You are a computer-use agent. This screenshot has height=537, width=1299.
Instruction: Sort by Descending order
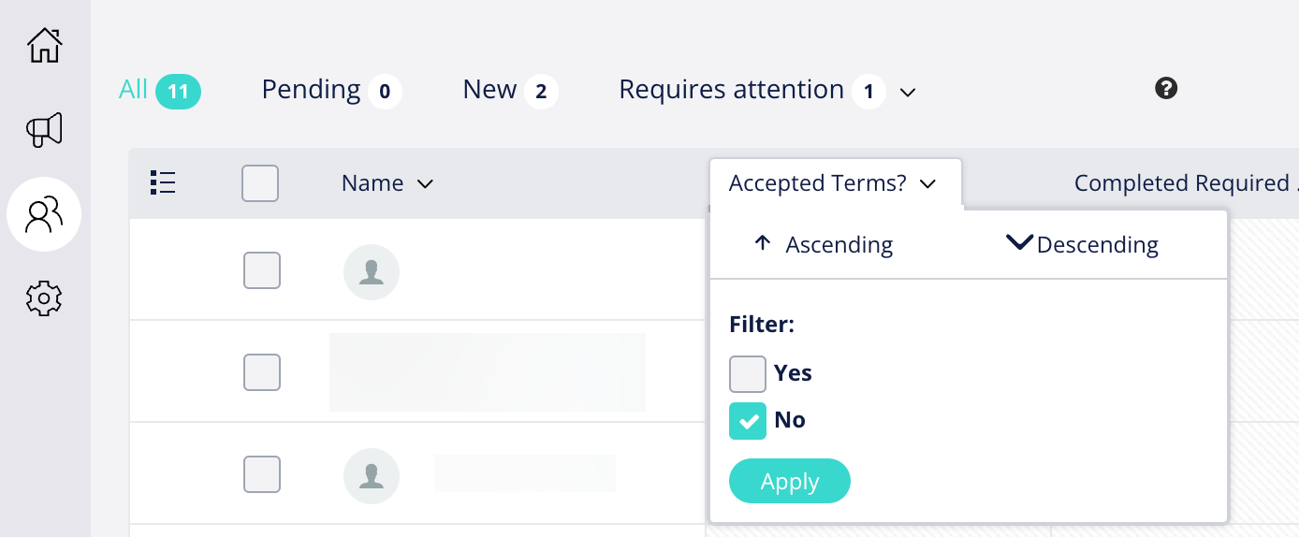tap(1082, 245)
